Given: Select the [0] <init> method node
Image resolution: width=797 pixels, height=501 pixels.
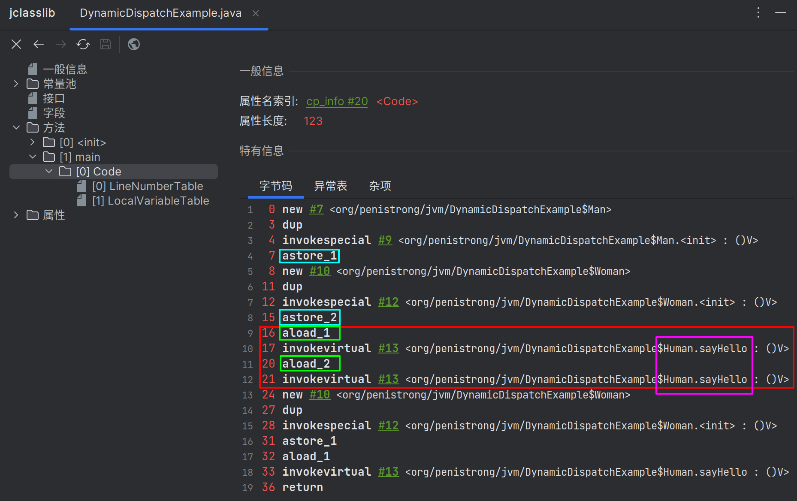Looking at the screenshot, I should click(x=83, y=142).
